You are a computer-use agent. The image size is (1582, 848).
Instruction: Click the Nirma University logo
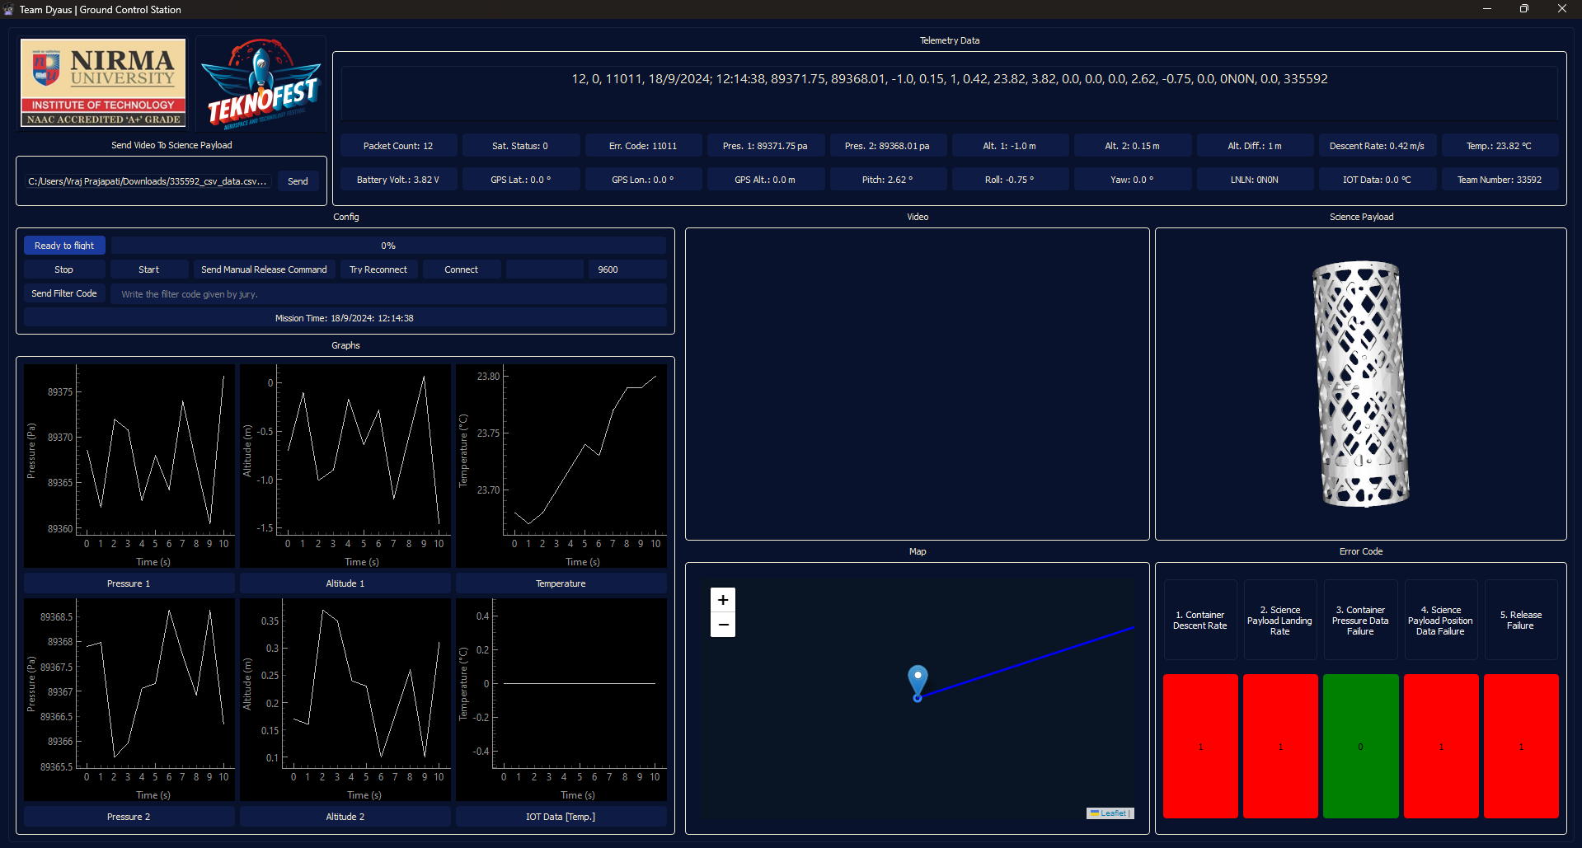pyautogui.click(x=102, y=82)
